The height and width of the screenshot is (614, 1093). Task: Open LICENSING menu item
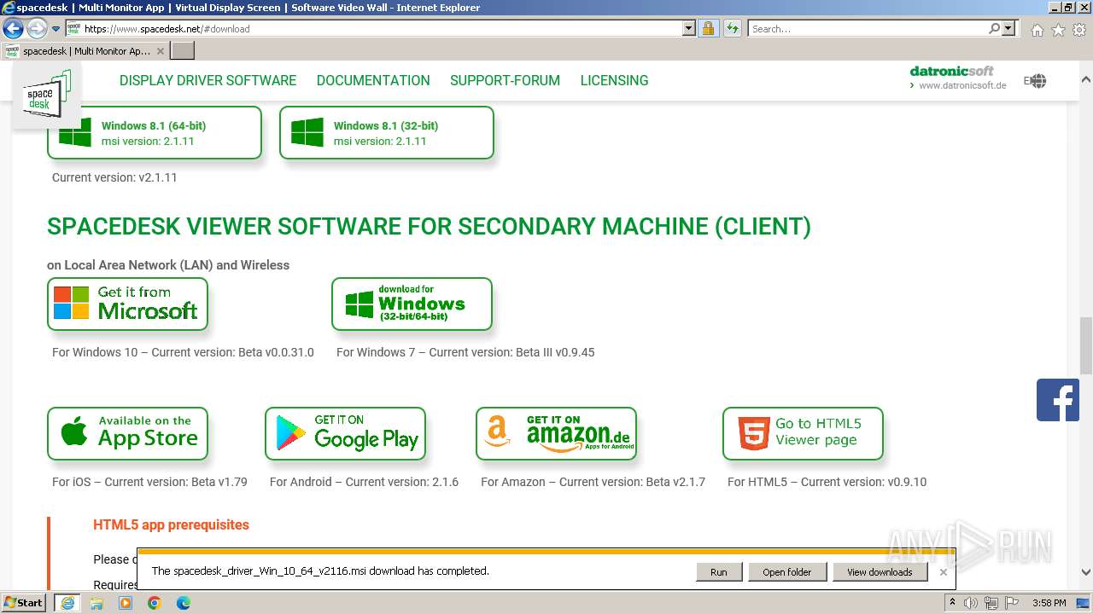click(614, 80)
